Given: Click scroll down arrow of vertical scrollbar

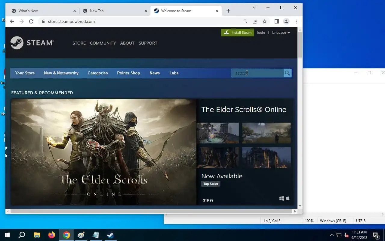Looking at the screenshot, I should coord(300,206).
